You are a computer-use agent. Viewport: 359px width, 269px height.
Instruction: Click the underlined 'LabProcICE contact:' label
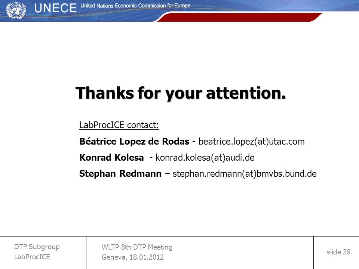point(119,125)
